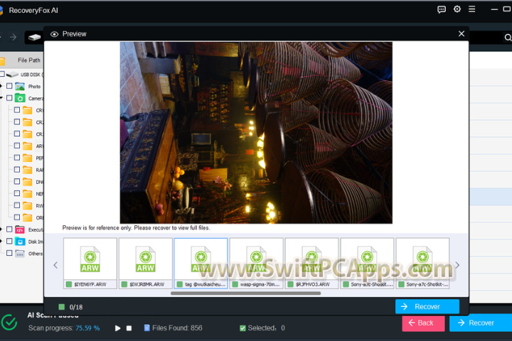Click the File Path column header
This screenshot has width=512, height=341.
coord(28,60)
